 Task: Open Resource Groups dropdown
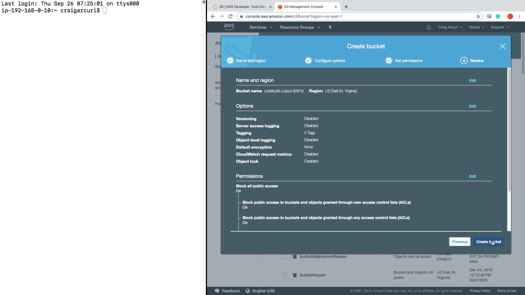point(300,27)
